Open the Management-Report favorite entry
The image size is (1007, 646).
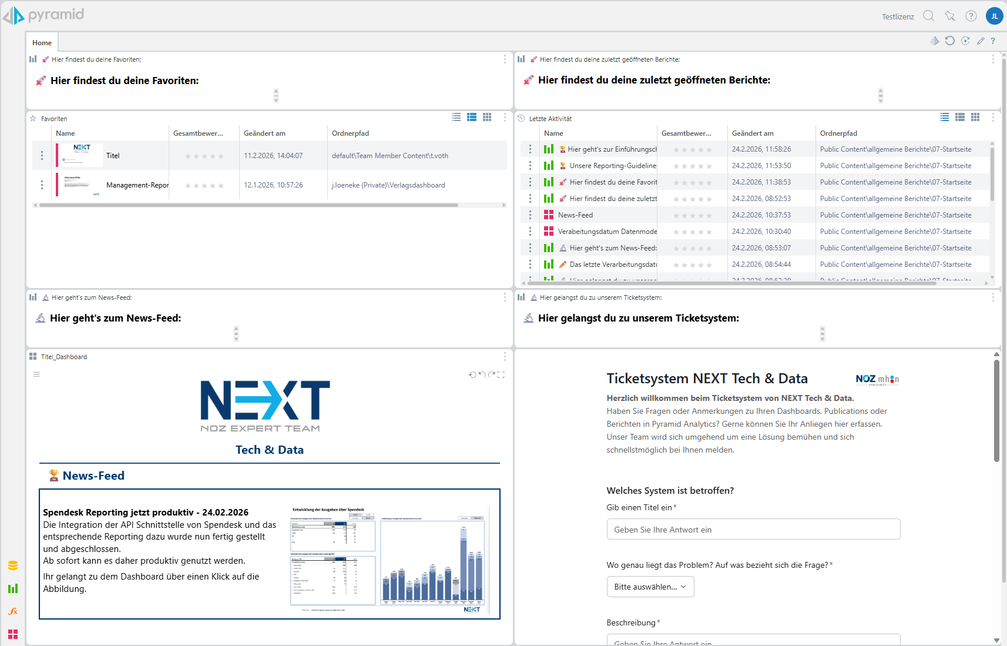coord(137,185)
